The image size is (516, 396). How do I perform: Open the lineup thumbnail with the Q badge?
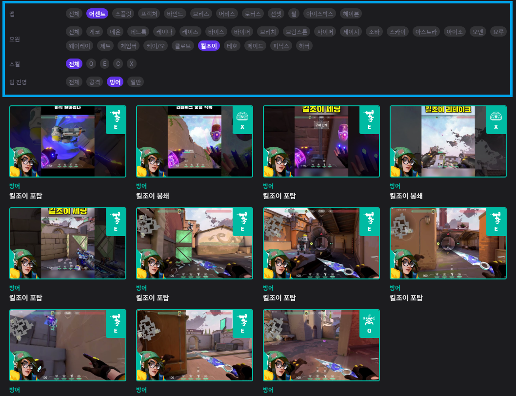tap(321, 345)
